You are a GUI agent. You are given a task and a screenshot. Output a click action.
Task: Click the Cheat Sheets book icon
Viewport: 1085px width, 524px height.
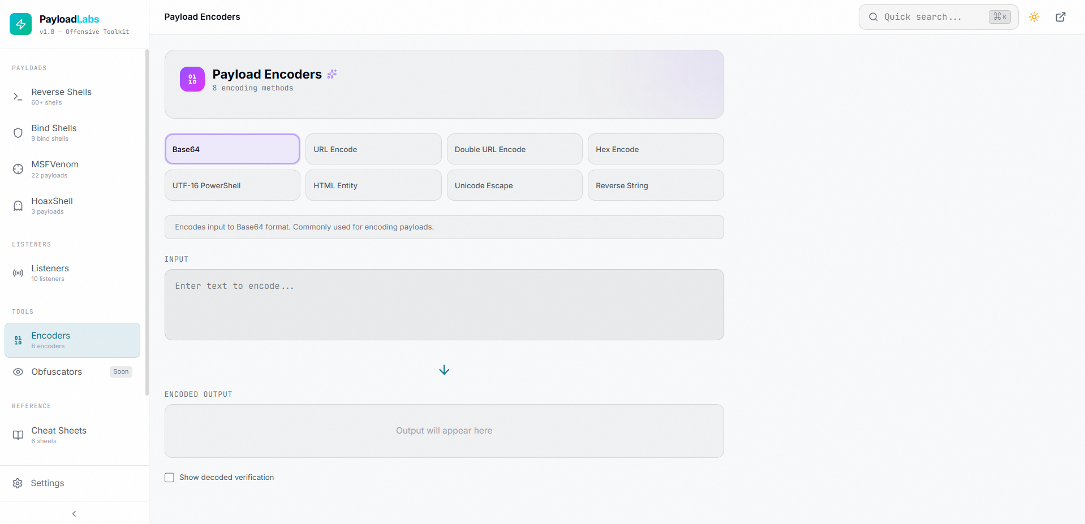(18, 435)
